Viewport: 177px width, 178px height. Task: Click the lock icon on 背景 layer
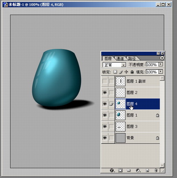(x=158, y=138)
